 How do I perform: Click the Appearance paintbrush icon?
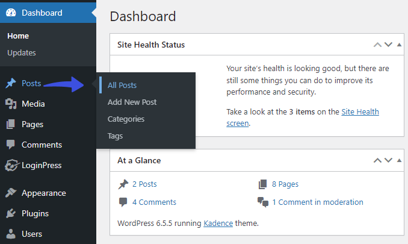[11, 193]
